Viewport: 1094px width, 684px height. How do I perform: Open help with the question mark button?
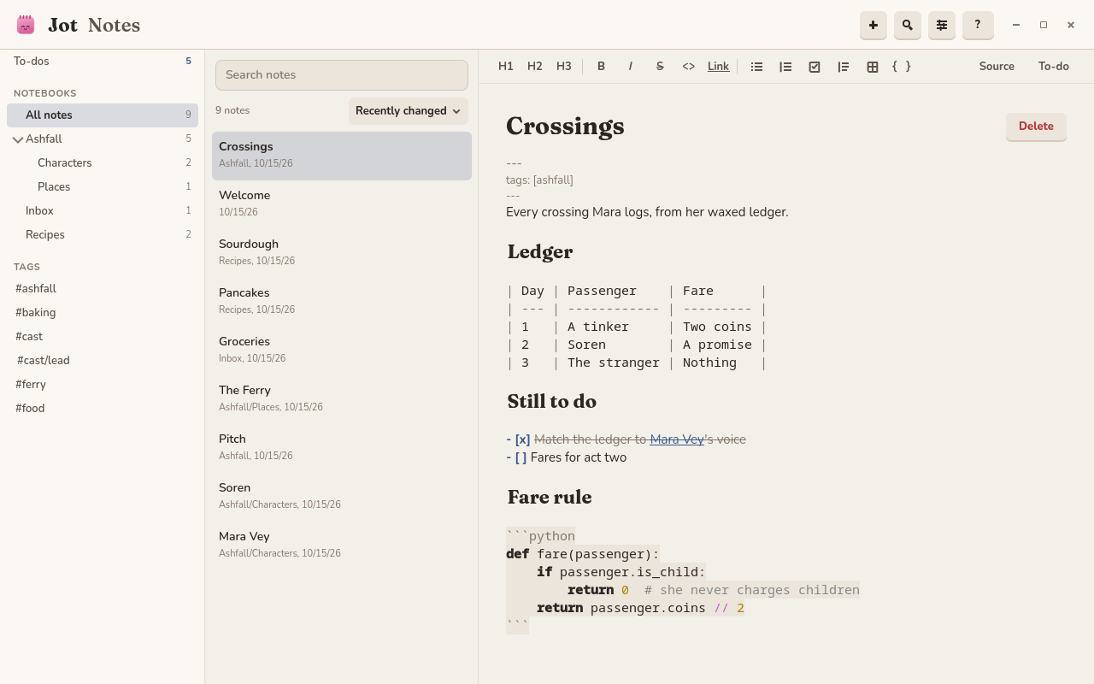click(x=978, y=25)
